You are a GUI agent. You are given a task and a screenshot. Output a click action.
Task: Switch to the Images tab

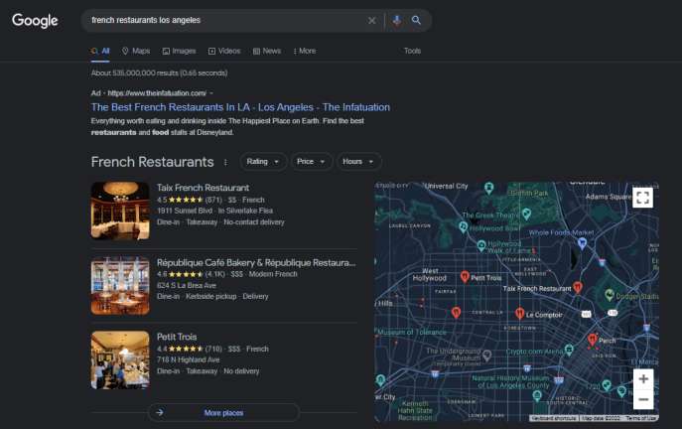(180, 51)
